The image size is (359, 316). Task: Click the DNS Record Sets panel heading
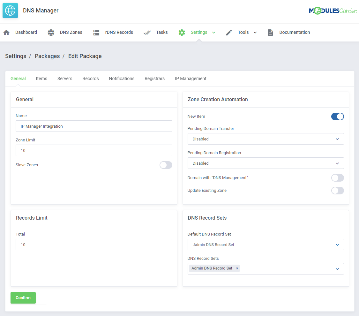(207, 218)
